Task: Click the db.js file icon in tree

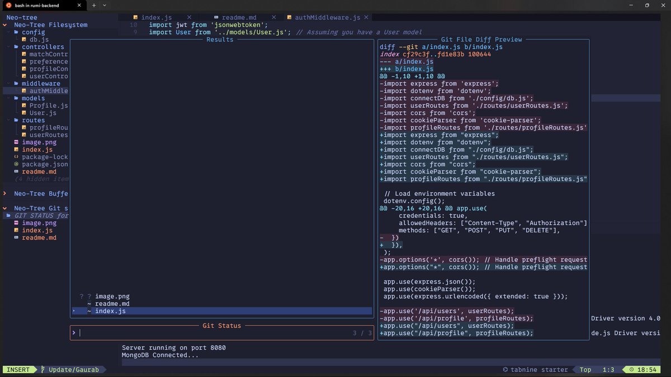Action: click(24, 40)
